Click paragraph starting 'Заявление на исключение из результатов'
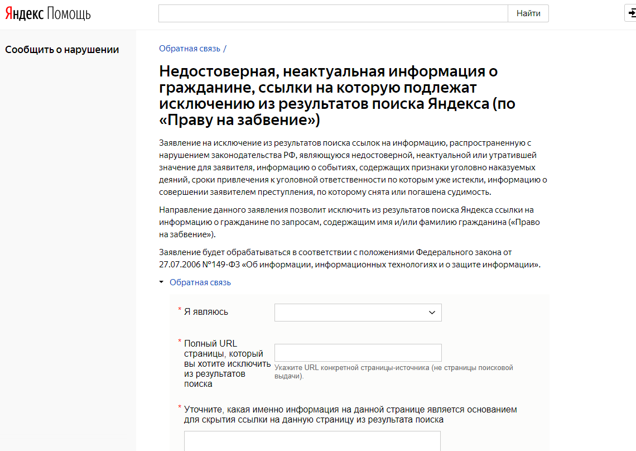The height and width of the screenshot is (451, 636). coord(353,167)
